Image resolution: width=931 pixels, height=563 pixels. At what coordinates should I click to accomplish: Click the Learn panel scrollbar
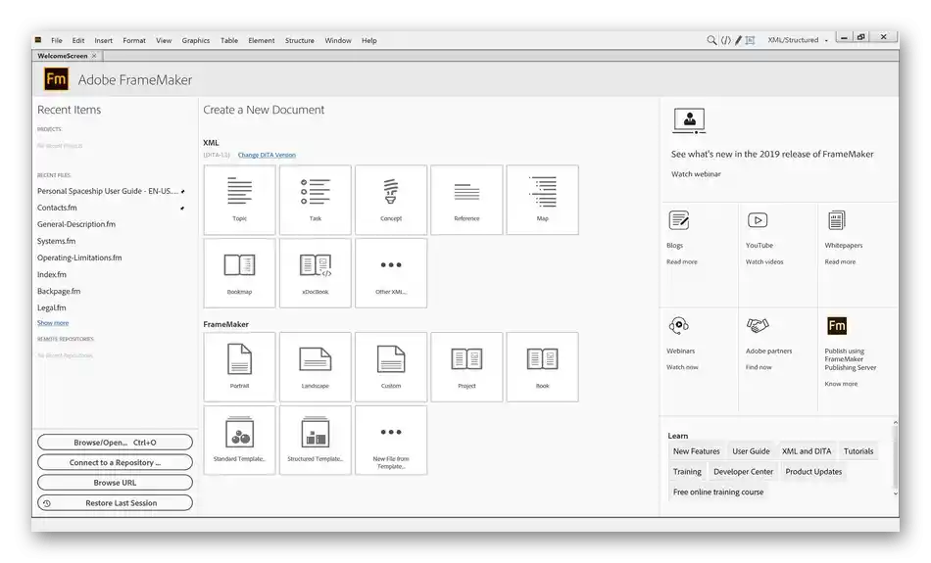(895, 457)
